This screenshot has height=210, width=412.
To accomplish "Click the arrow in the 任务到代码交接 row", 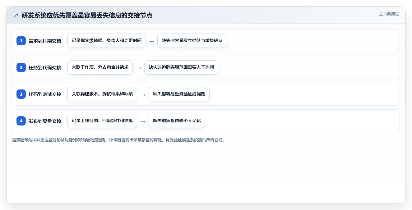I will point(139,68).
